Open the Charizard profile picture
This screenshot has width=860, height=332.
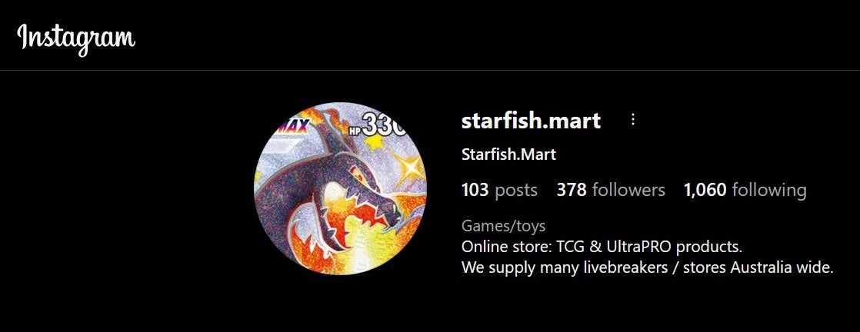(x=340, y=188)
